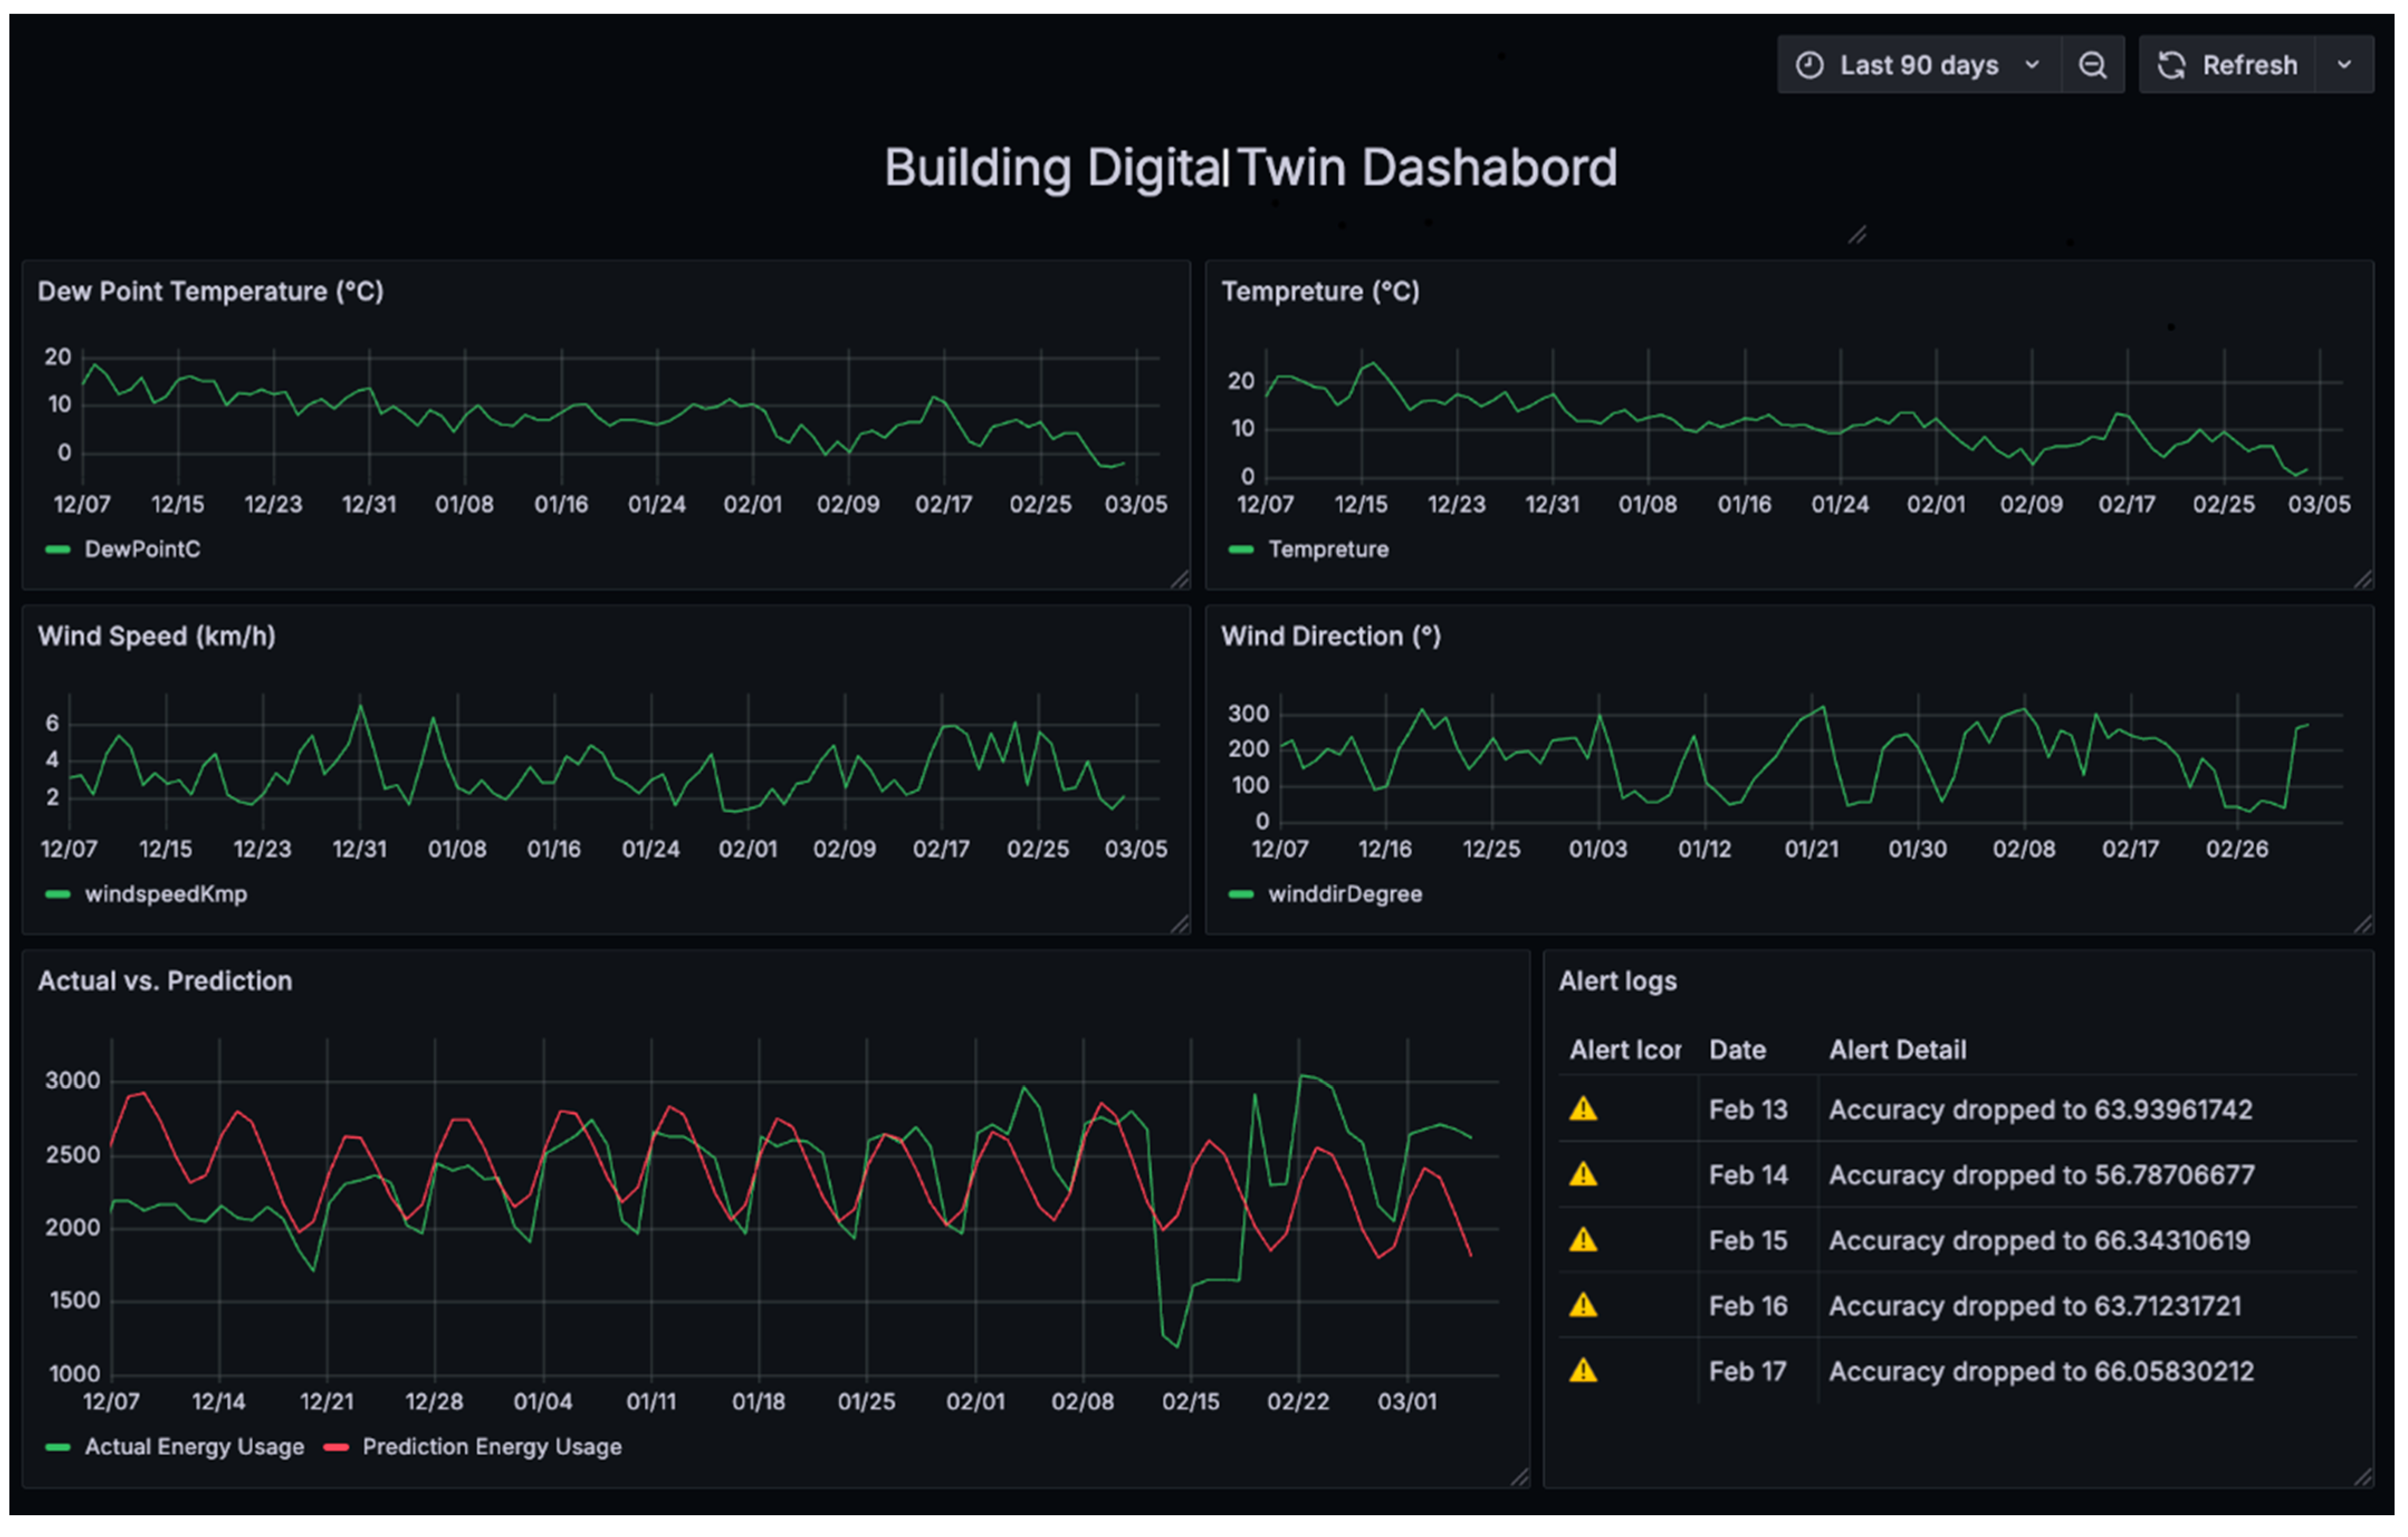This screenshot has height=1537, width=2408.
Task: Click the zoom out time range icon
Action: [x=2092, y=65]
